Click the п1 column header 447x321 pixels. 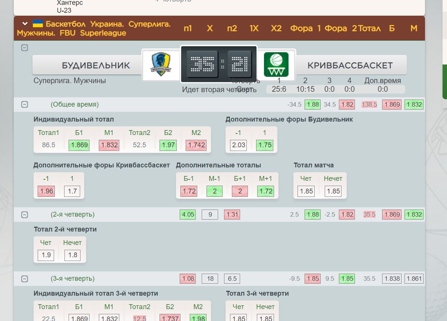tap(188, 28)
